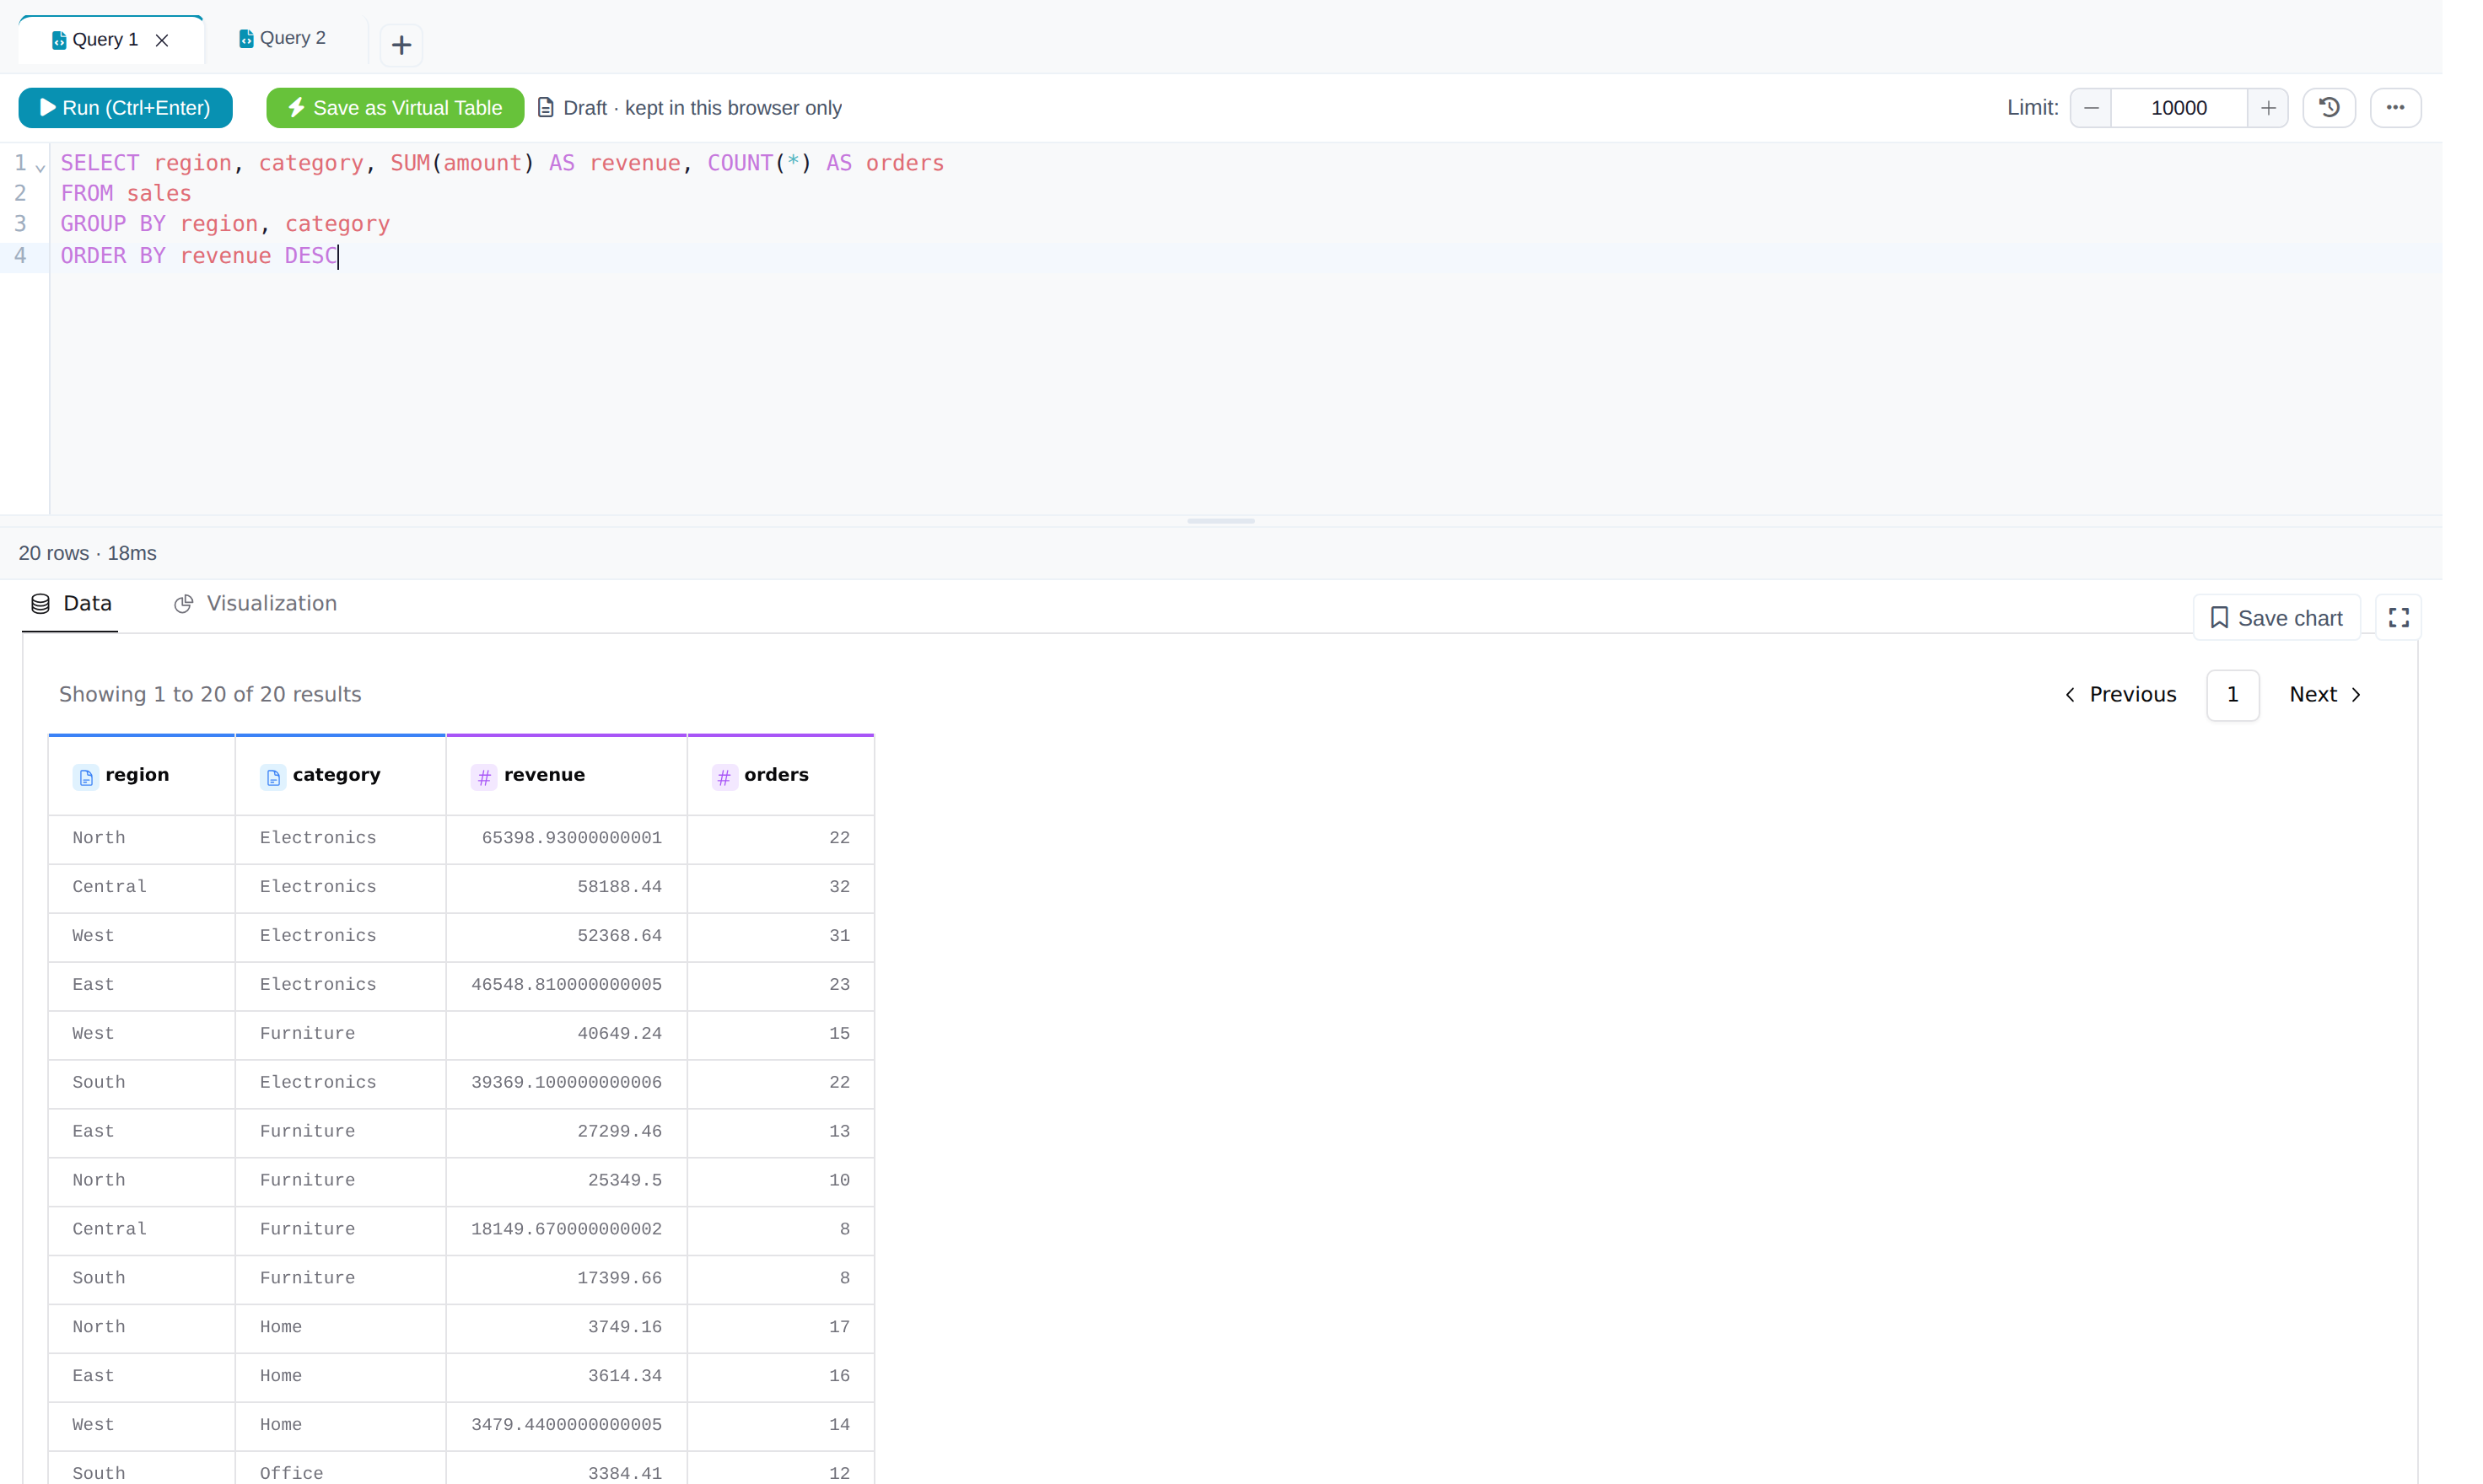The height and width of the screenshot is (1484, 2483).
Task: Focus the Limit value field
Action: click(2179, 108)
